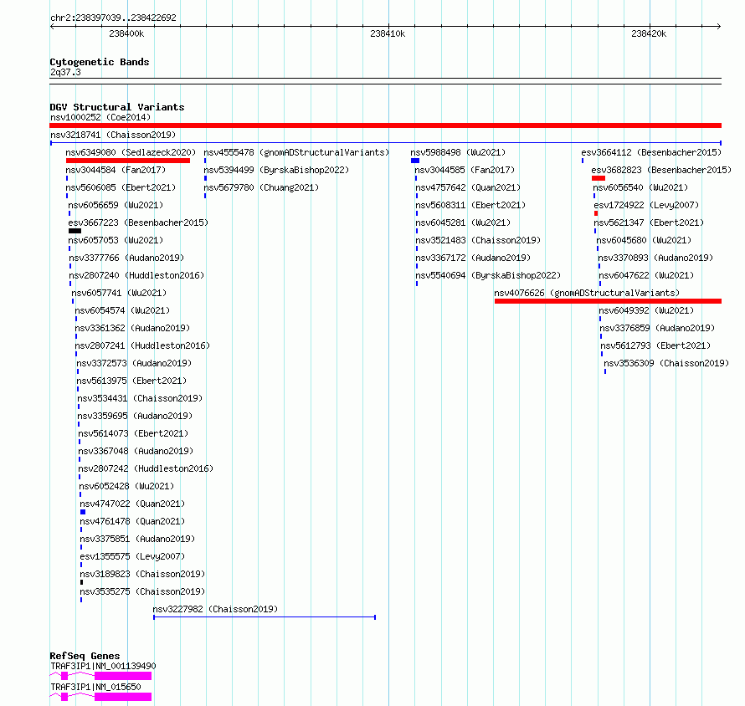
Task: Select nsv6047622 (Wu2021) label
Action: coord(646,275)
